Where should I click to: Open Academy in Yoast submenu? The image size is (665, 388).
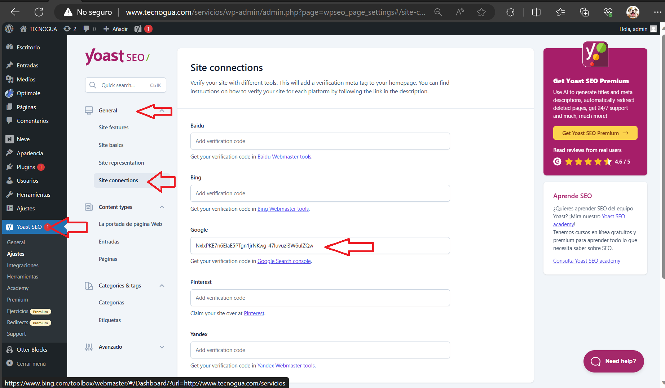pyautogui.click(x=18, y=288)
